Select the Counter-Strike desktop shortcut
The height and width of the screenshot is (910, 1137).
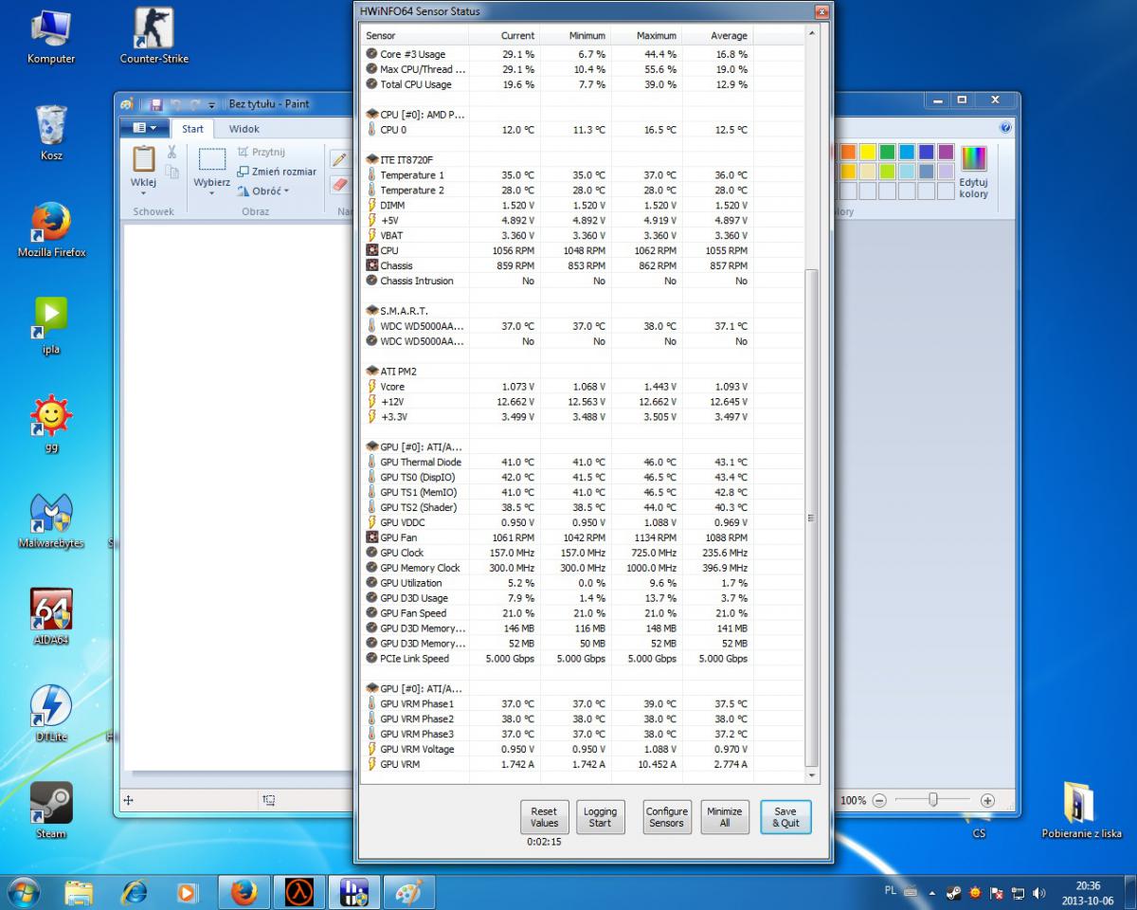pyautogui.click(x=154, y=36)
